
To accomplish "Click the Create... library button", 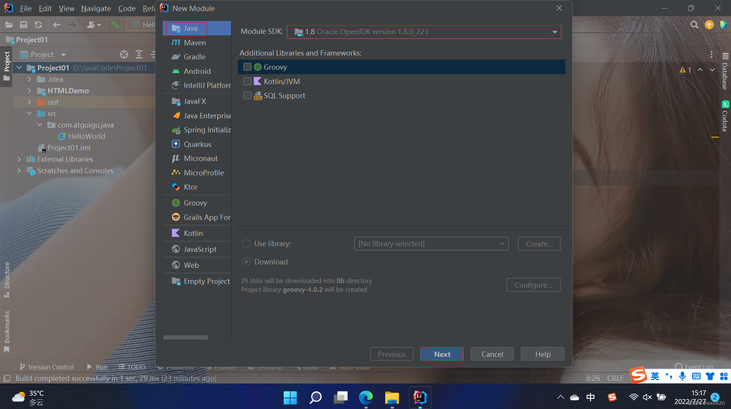I will click(539, 244).
